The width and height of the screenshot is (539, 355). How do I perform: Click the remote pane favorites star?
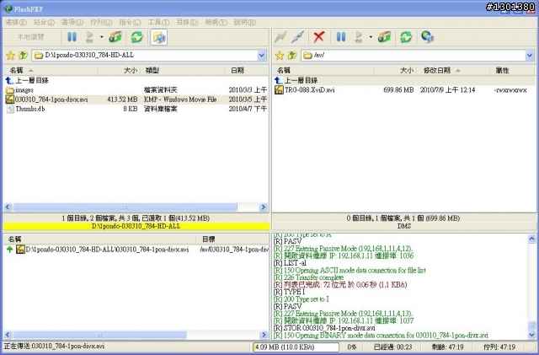pyautogui.click(x=280, y=55)
